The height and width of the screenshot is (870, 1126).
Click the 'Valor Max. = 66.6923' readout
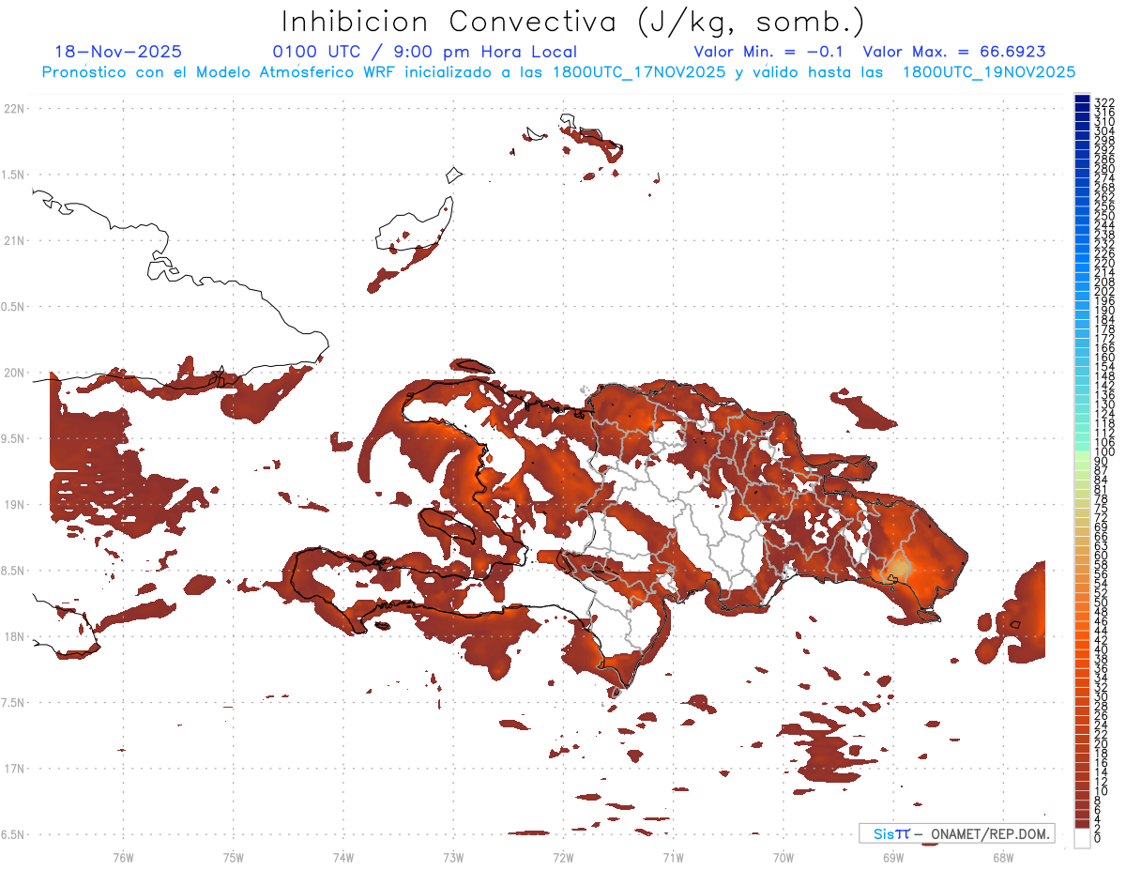953,52
